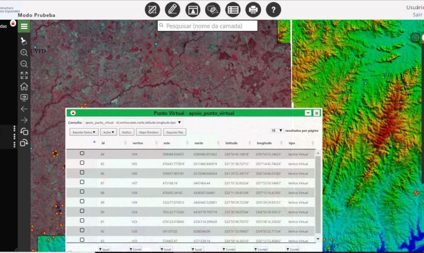424x253 pixels.
Task: Select the brush clear tool in sidebar
Action: pos(24,41)
